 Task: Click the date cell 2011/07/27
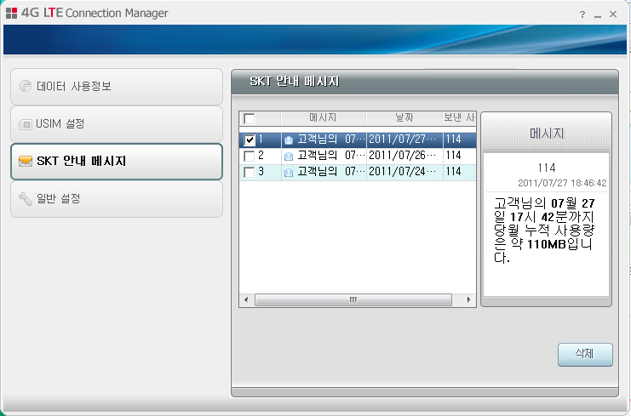(x=403, y=140)
